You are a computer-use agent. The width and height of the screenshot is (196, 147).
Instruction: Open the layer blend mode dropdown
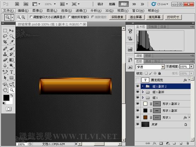pos(150,67)
